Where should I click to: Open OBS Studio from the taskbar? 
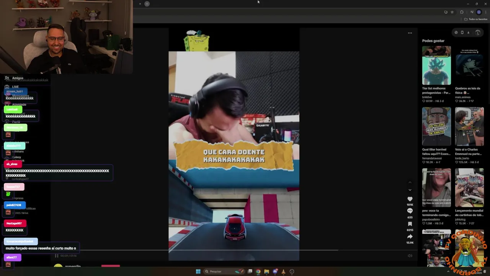[x=292, y=271]
